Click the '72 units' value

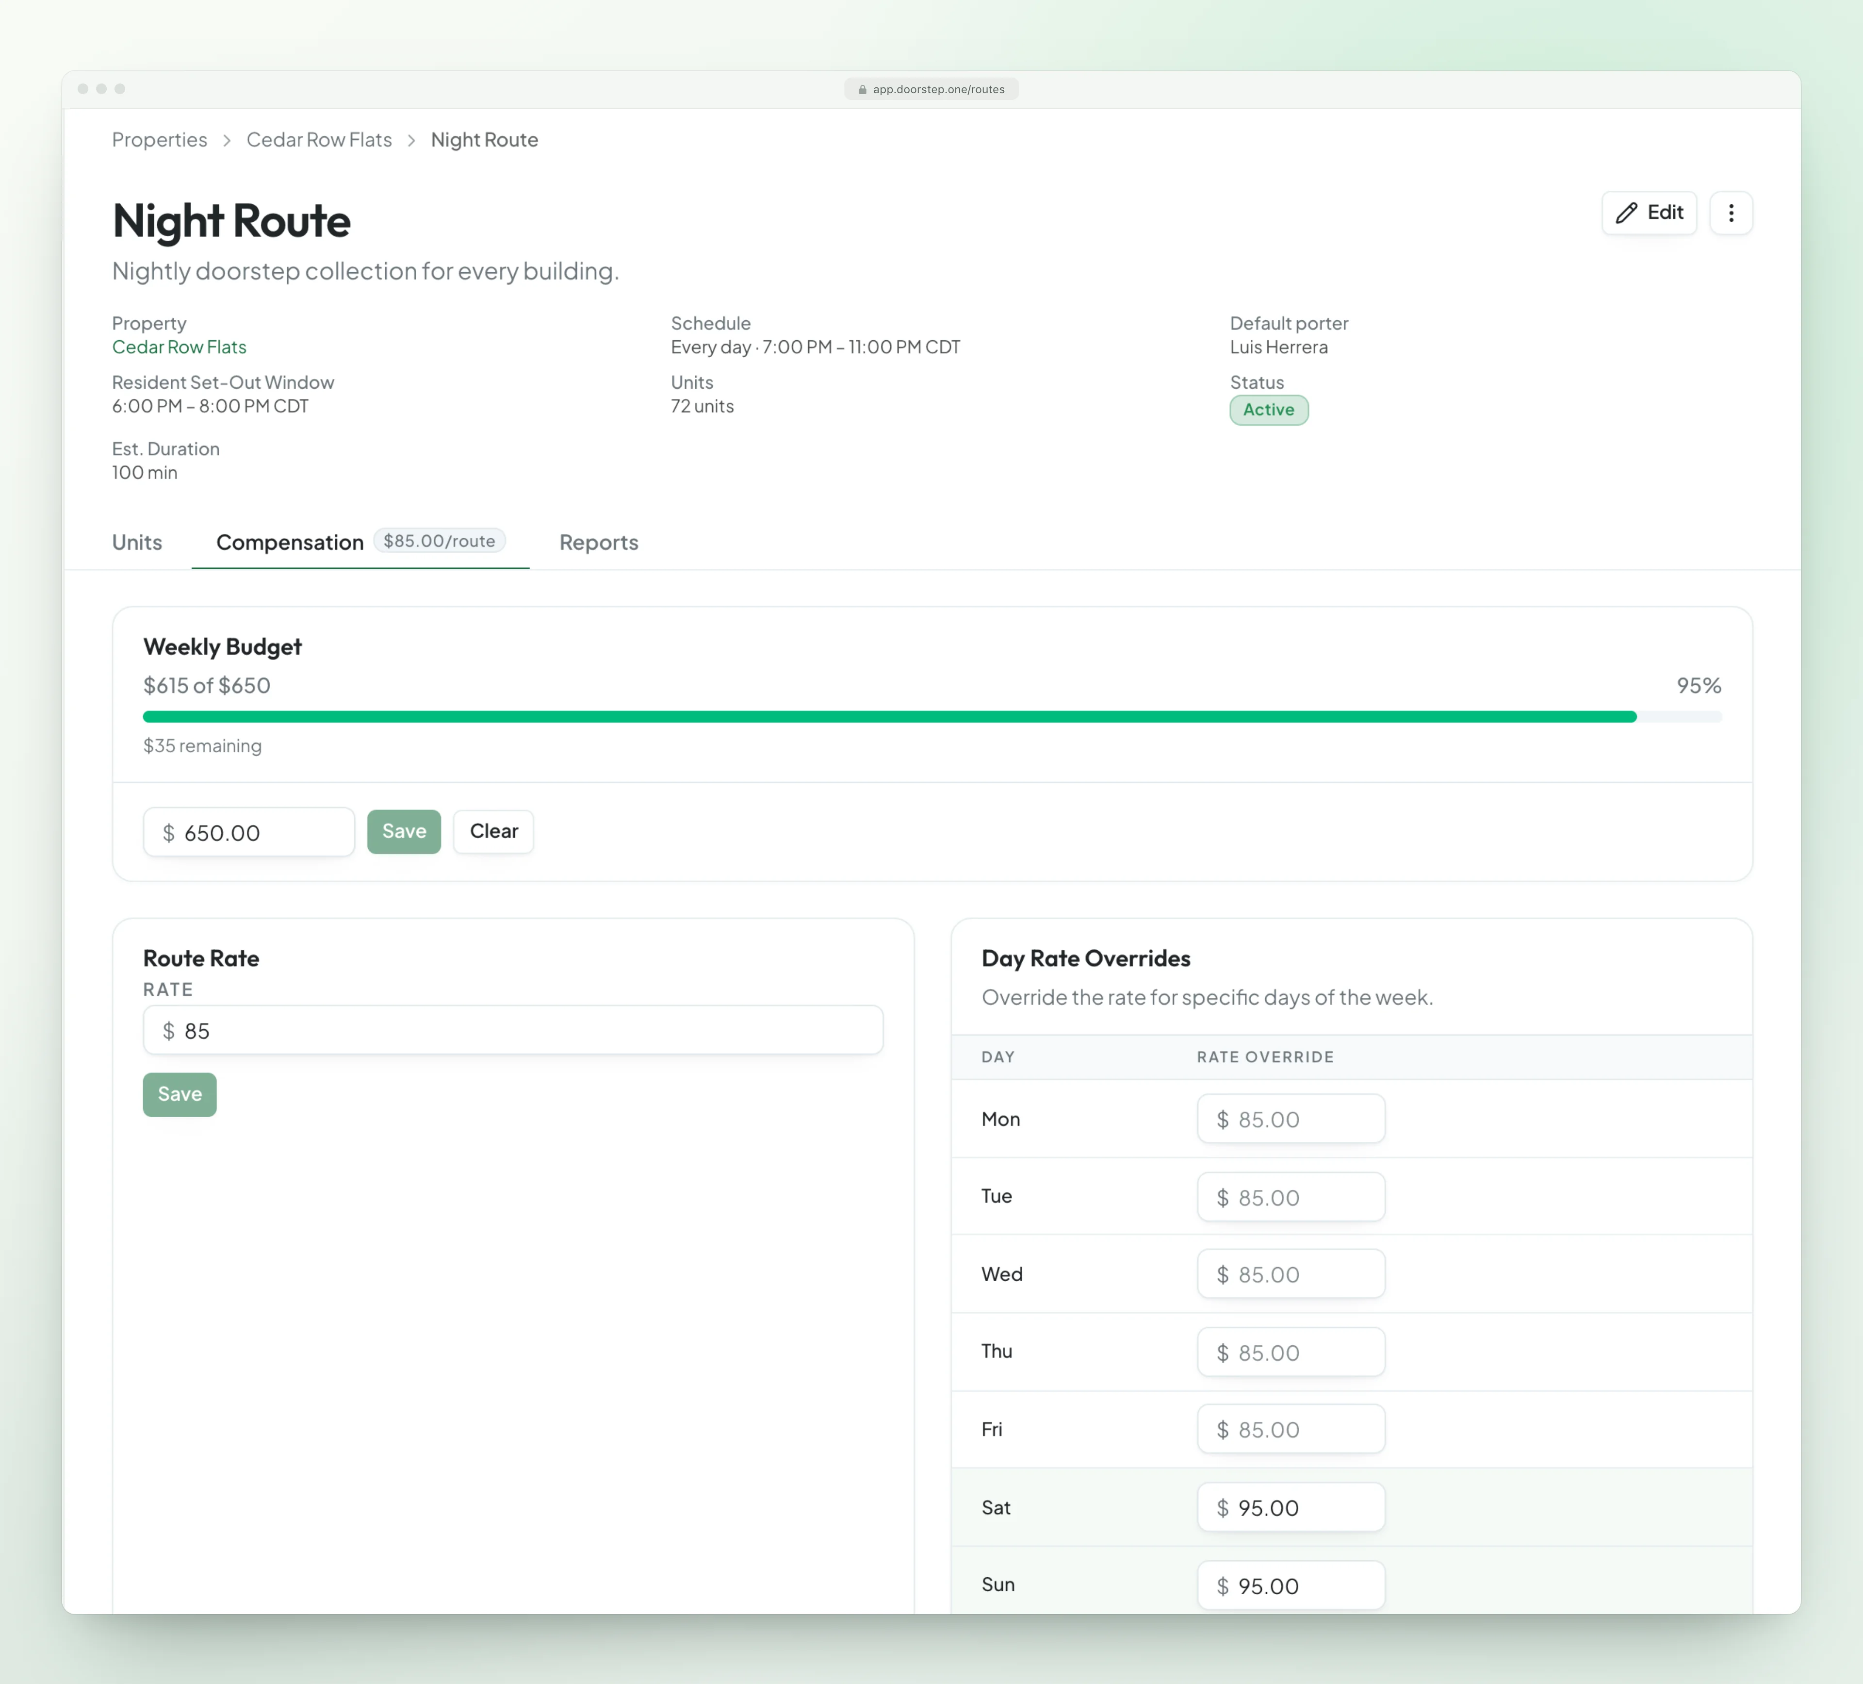point(703,406)
